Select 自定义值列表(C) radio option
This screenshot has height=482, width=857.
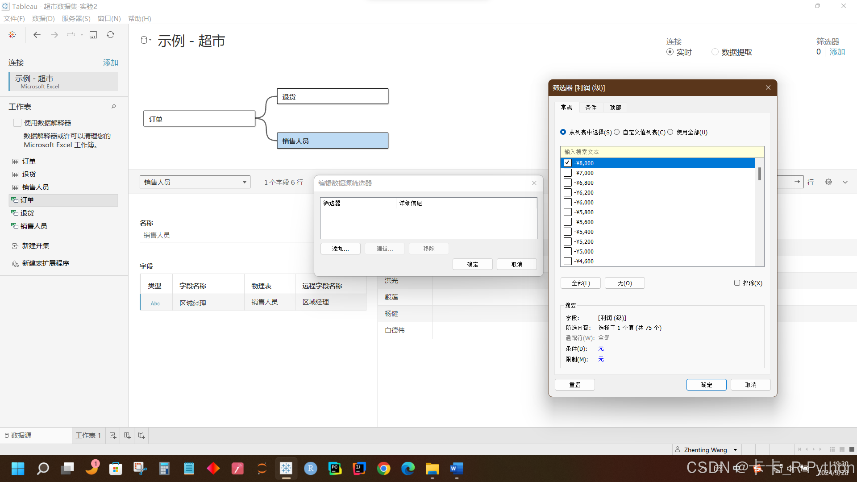pos(617,132)
